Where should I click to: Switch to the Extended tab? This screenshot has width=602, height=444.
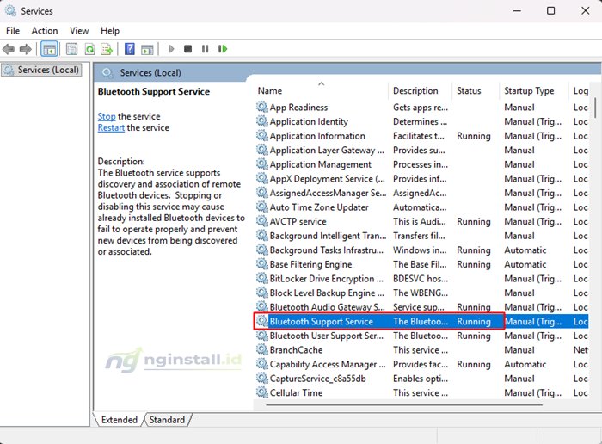coord(119,420)
